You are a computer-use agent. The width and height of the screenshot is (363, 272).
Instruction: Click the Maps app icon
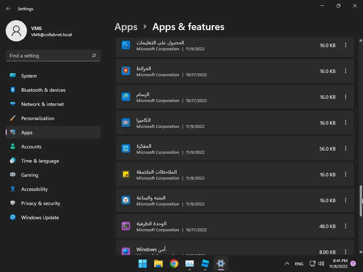pyautogui.click(x=126, y=71)
